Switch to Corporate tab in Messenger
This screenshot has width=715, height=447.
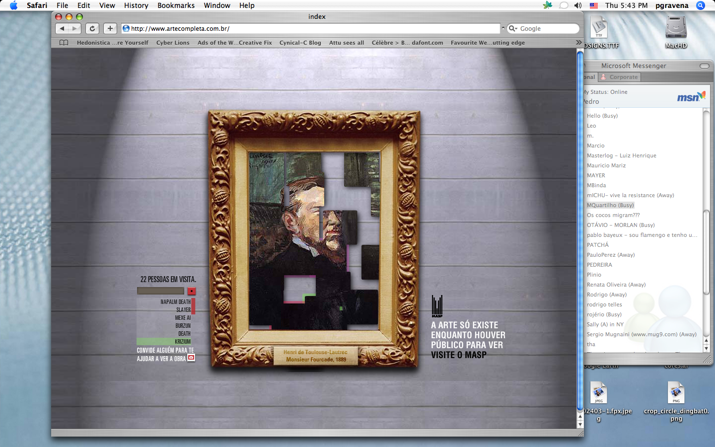tap(620, 77)
